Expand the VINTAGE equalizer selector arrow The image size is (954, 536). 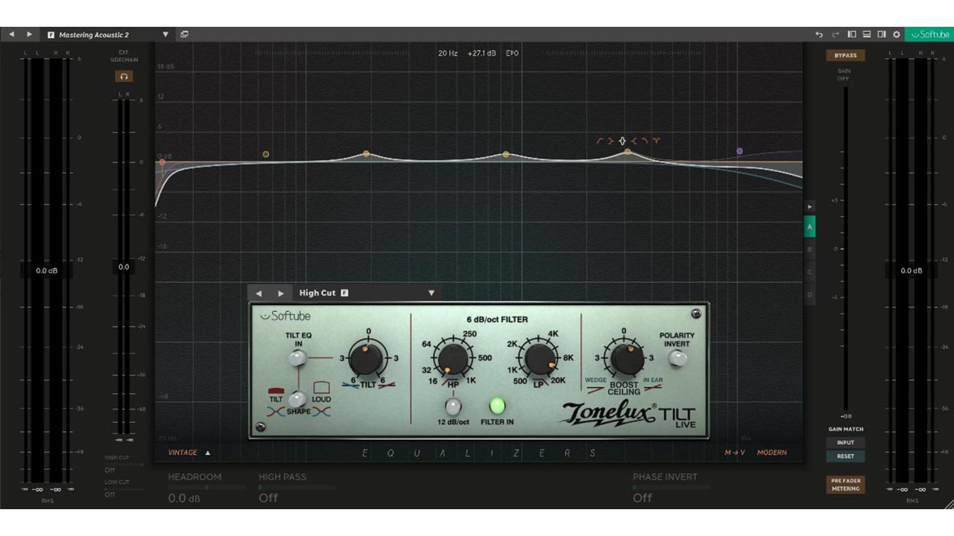(x=208, y=453)
